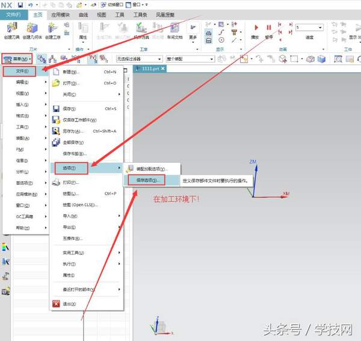361x341 pixels.
Task: Click the save disk icon in quick access bar
Action: 20,5
